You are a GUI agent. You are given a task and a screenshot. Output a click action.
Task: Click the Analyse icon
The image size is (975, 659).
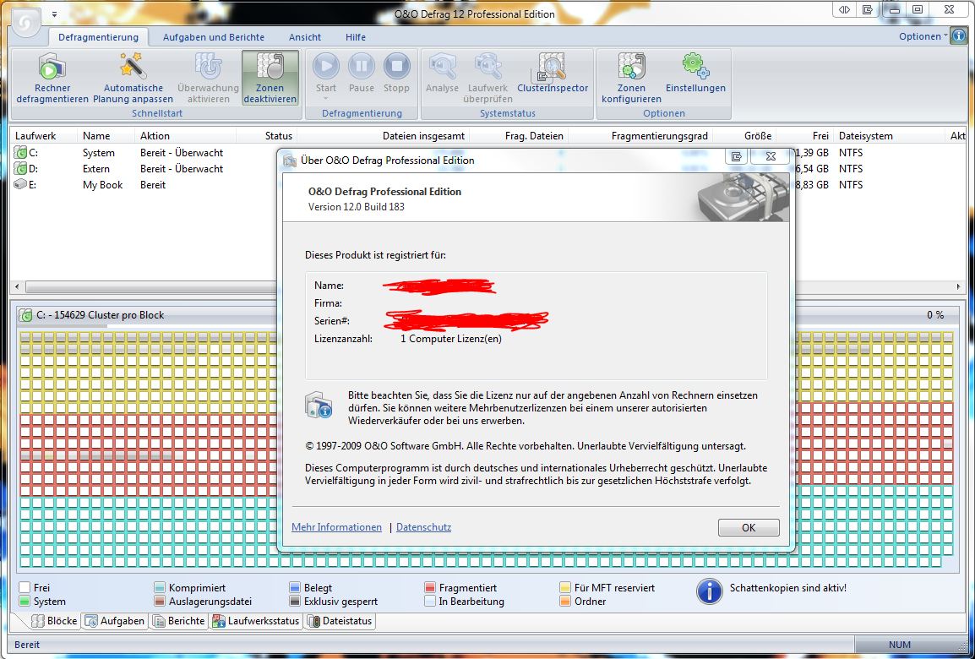(x=442, y=67)
